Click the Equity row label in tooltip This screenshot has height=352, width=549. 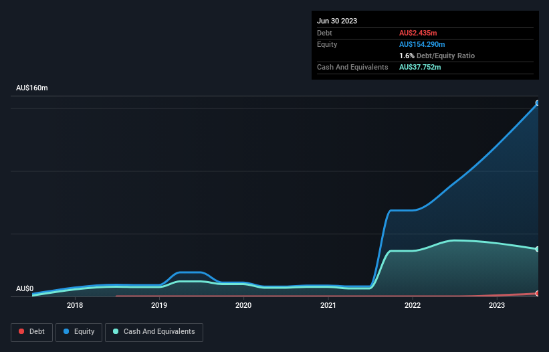[x=327, y=44]
